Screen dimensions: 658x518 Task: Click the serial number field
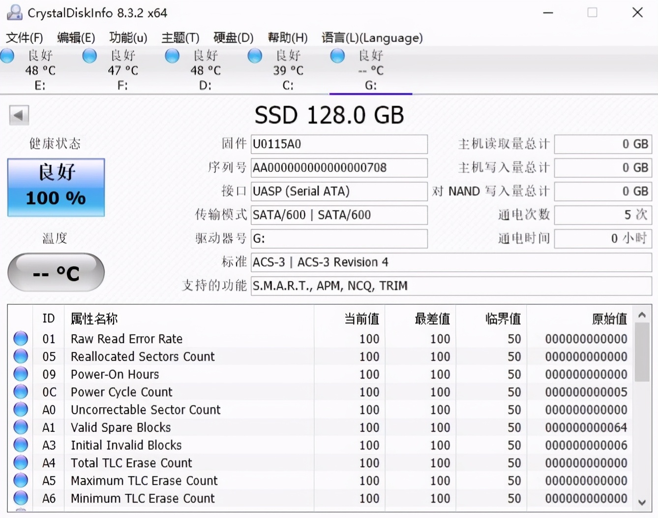point(338,168)
